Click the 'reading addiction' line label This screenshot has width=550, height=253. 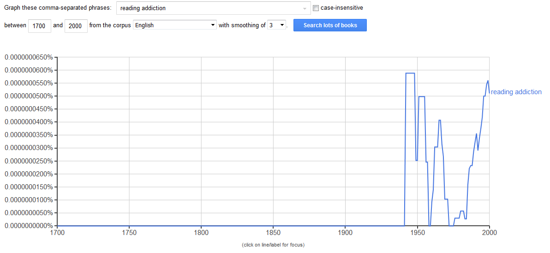[516, 92]
